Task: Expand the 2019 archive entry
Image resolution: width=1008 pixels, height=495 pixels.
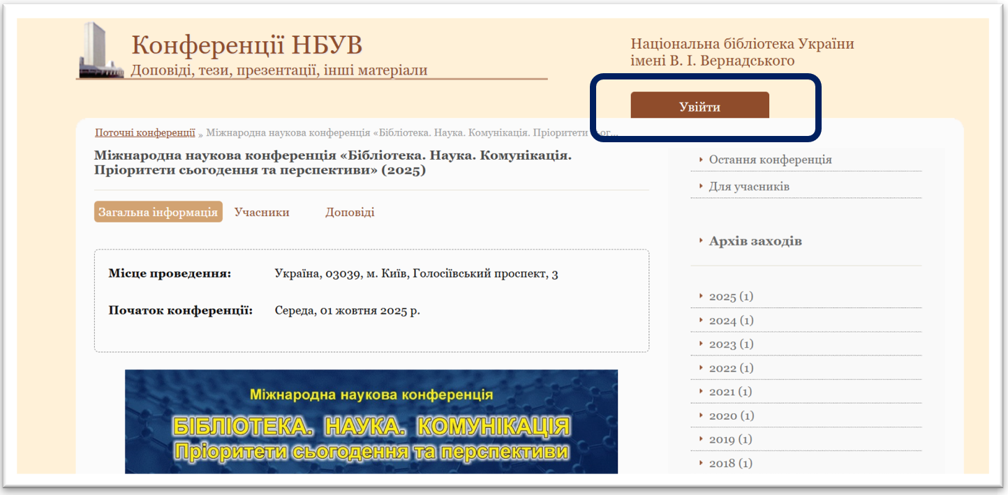Action: click(731, 439)
